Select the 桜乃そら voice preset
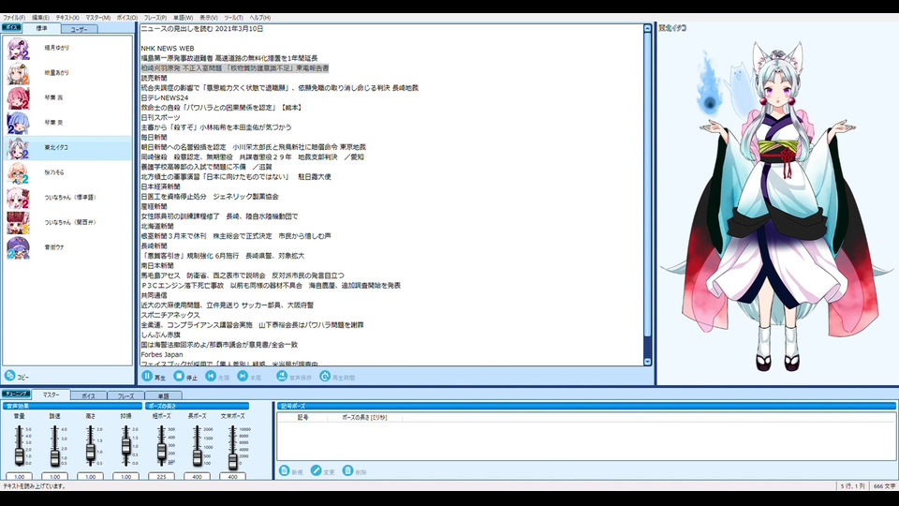This screenshot has width=899, height=506. click(x=67, y=172)
